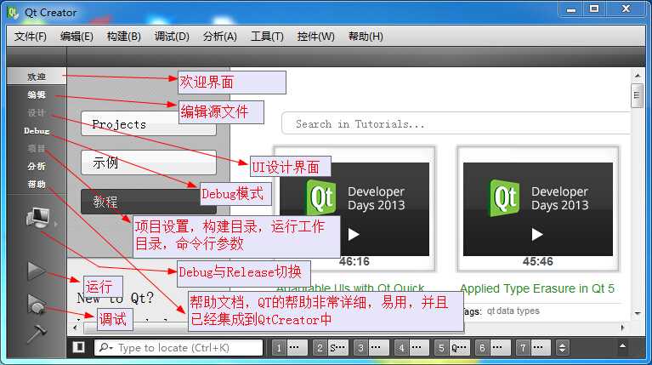Click the qt data types tag
Viewport: 652px width, 365px height.
pyautogui.click(x=513, y=311)
